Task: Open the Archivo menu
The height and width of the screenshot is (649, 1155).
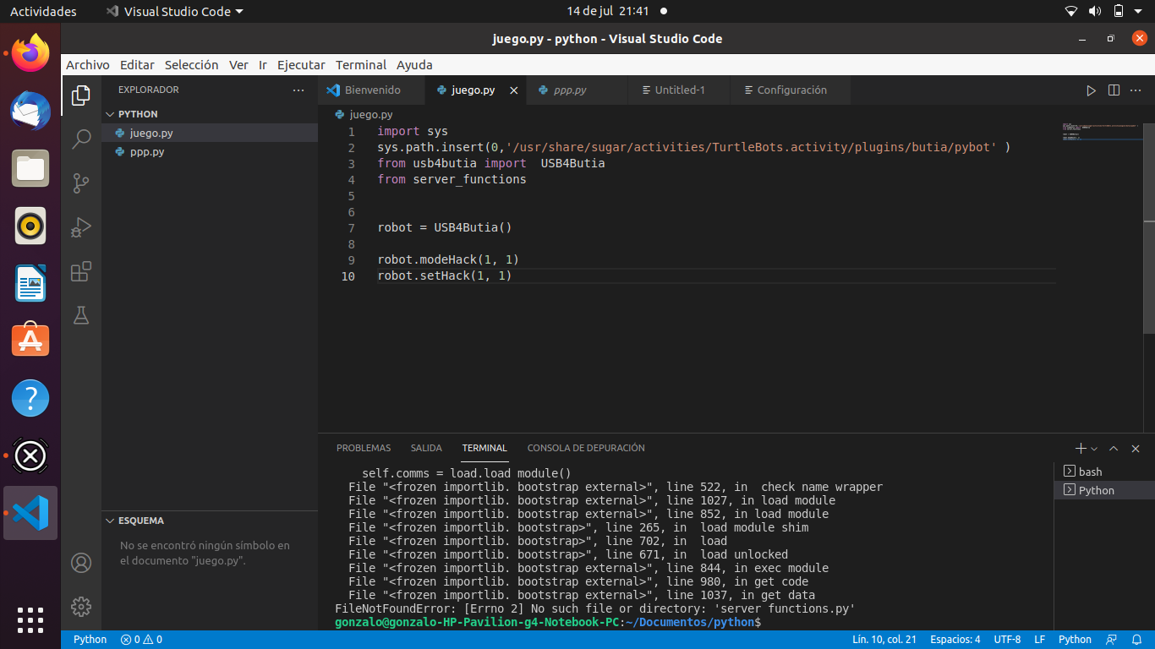Action: [88, 65]
